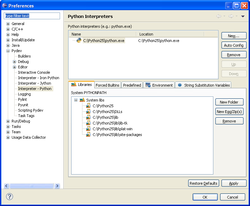Viewport: 250px width, 206px height.
Task: Click the tree's horizontal scrollbar thumb
Action: 32,186
